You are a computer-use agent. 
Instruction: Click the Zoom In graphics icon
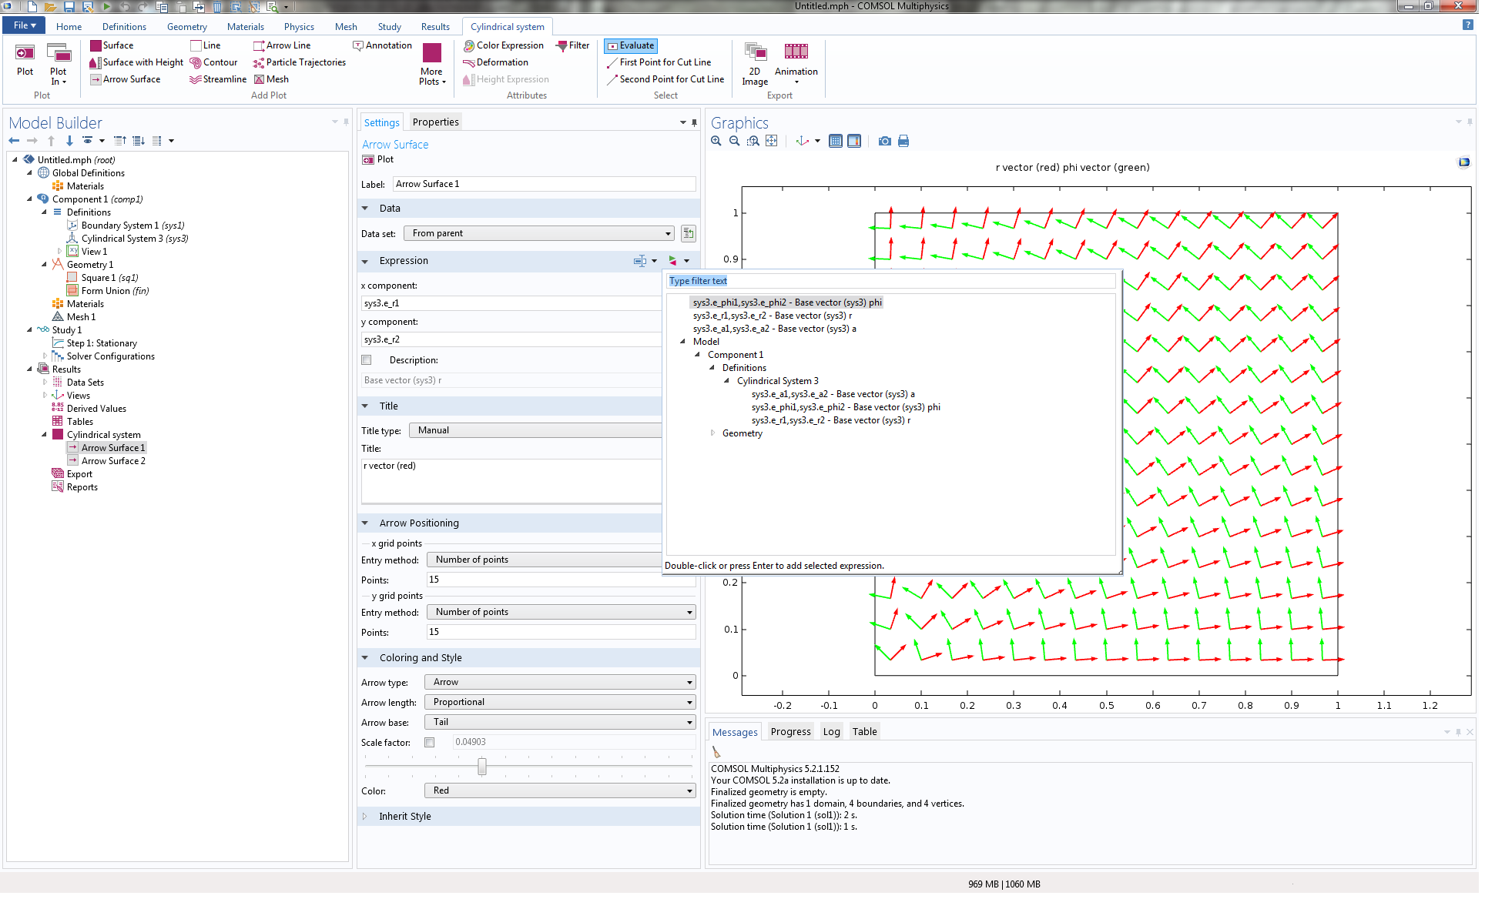click(x=716, y=141)
